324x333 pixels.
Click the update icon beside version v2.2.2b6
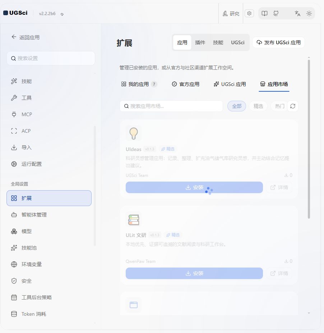pos(62,14)
